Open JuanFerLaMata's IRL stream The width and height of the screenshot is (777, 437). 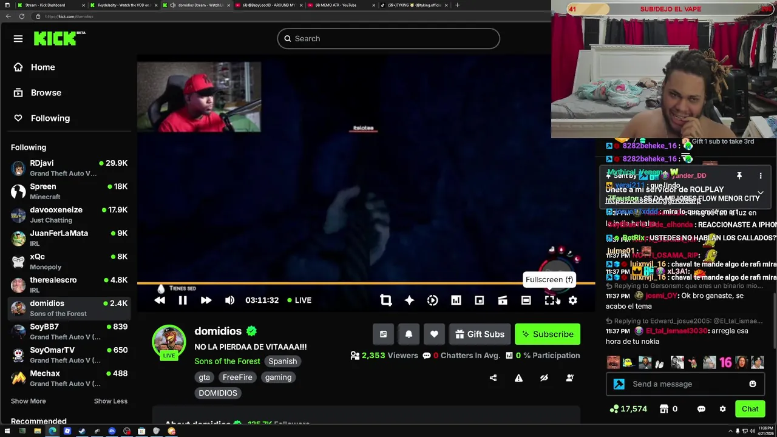click(69, 239)
